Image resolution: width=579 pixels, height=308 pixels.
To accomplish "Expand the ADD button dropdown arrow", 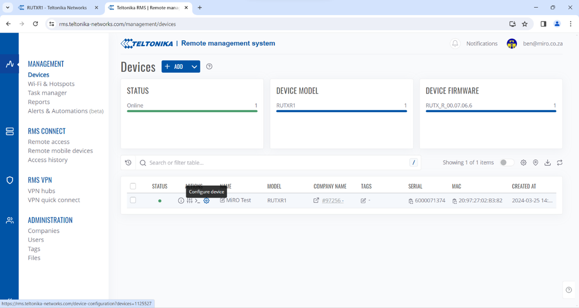I will click(x=194, y=67).
